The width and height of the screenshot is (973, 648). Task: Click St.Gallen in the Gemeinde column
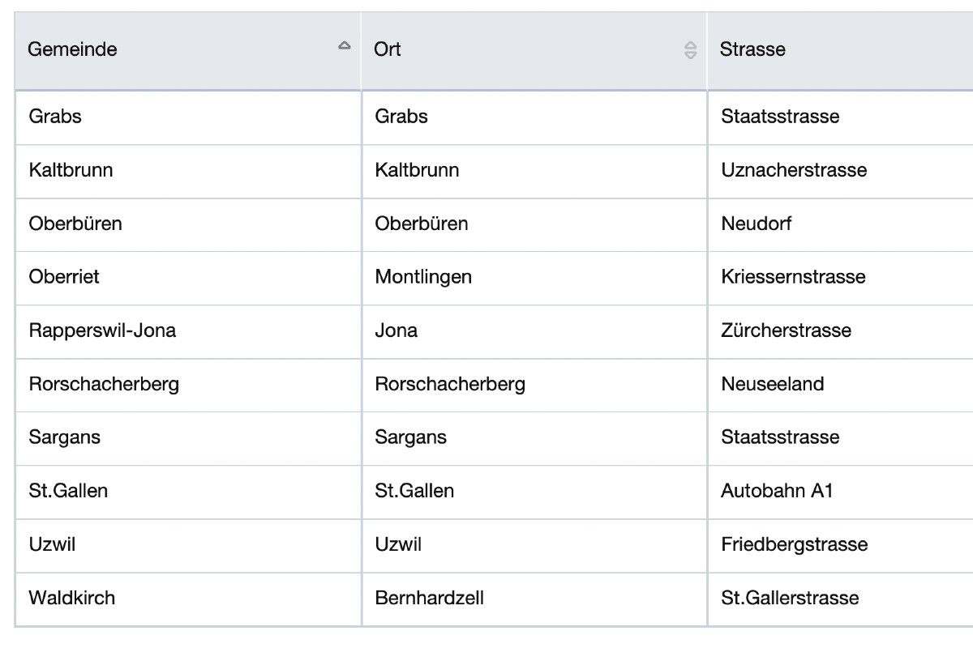click(68, 491)
